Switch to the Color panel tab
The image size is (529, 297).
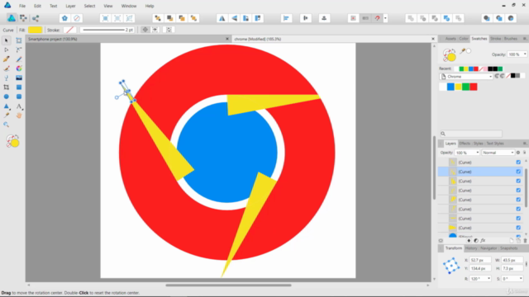click(x=464, y=39)
